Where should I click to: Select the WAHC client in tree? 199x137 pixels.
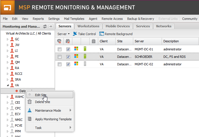point(20,97)
